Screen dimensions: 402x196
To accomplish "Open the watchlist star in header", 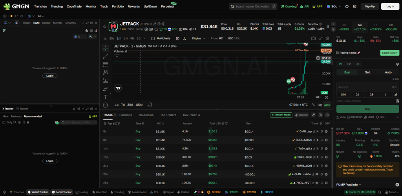I will coord(347,6).
